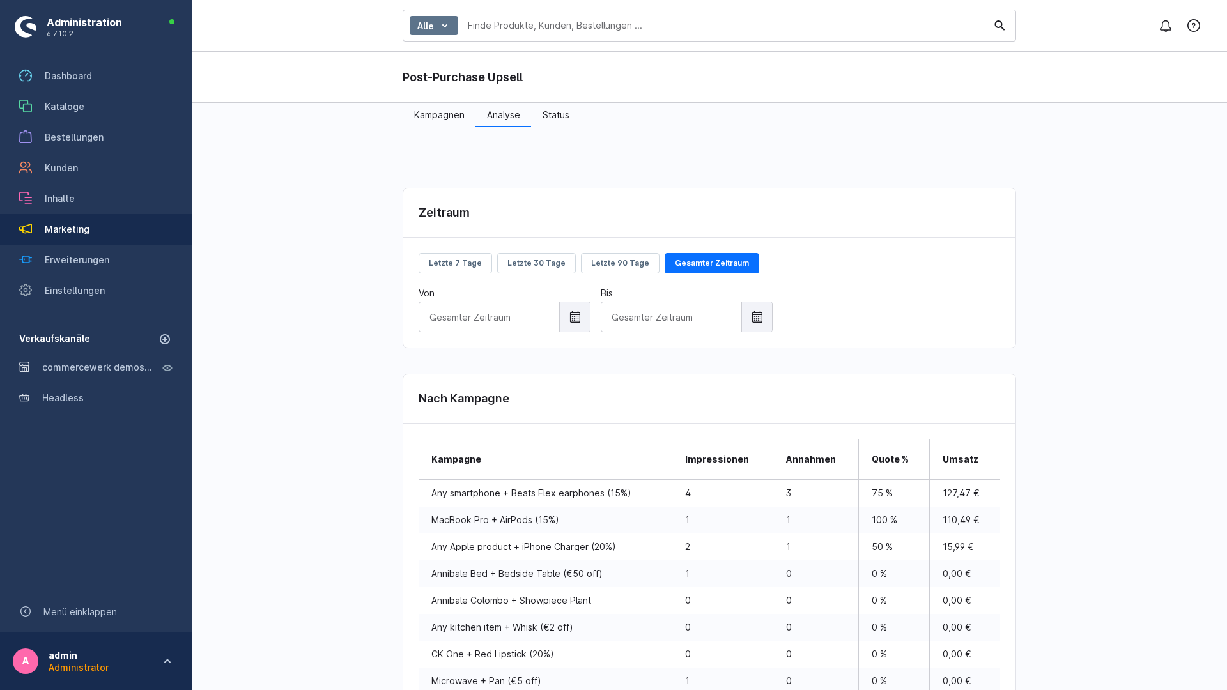
Task: Open the Dashboard gauge icon
Action: (26, 76)
